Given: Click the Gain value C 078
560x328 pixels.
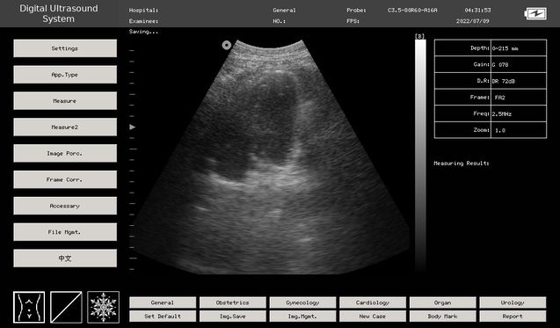Looking at the screenshot, I should [x=500, y=65].
